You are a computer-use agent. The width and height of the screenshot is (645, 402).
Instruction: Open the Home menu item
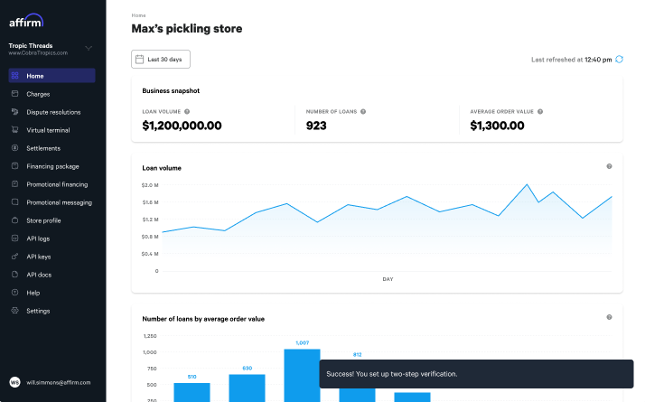pyautogui.click(x=51, y=76)
